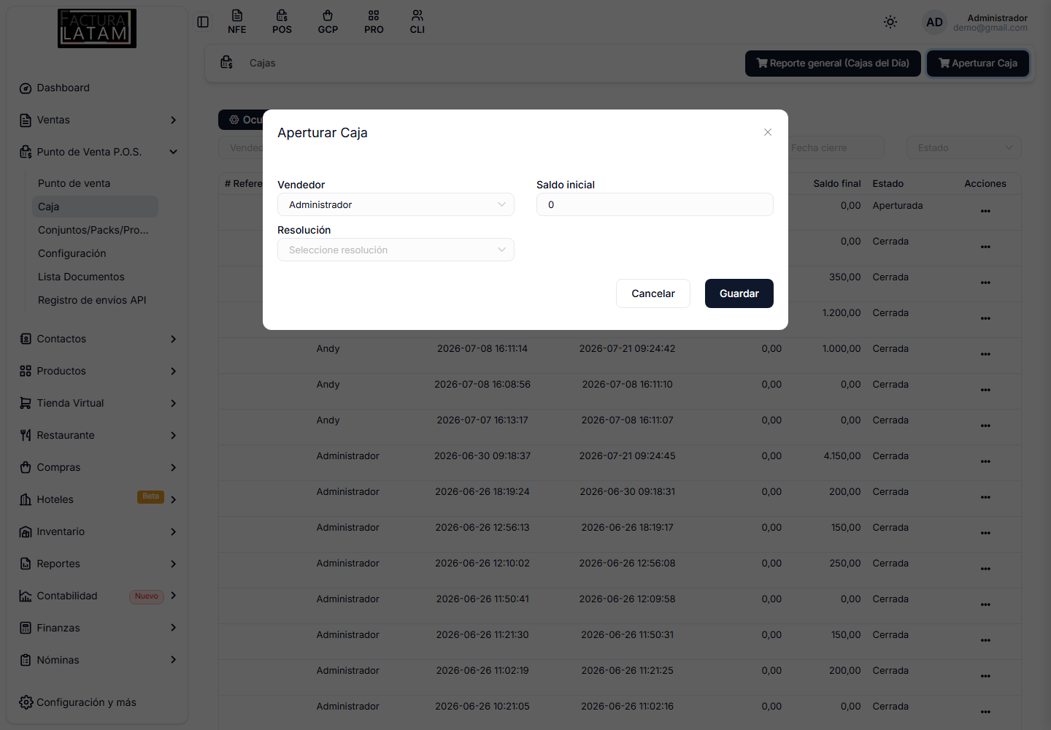Screen dimensions: 1051x730
Task: Close the Aperturar Caja dialog
Action: click(x=768, y=132)
